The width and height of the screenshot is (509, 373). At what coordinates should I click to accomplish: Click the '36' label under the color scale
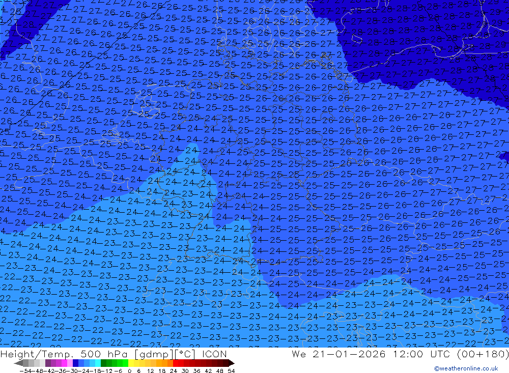coord(196,371)
